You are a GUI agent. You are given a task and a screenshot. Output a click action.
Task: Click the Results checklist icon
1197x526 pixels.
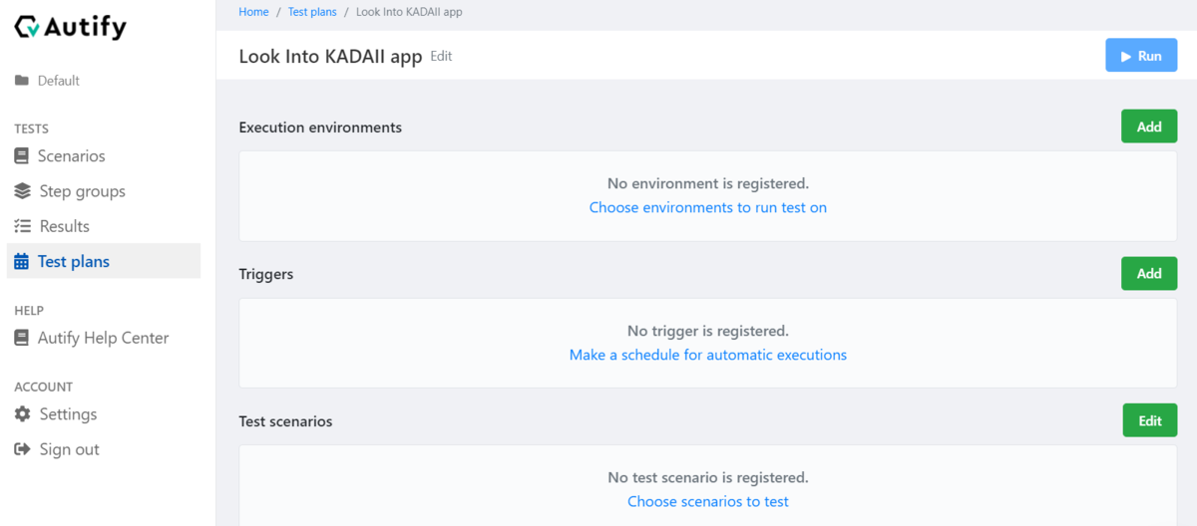pos(22,226)
